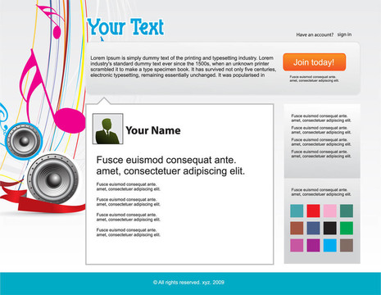The image size is (381, 295).
Task: Select the navy blue color swatch
Action: (x=313, y=228)
